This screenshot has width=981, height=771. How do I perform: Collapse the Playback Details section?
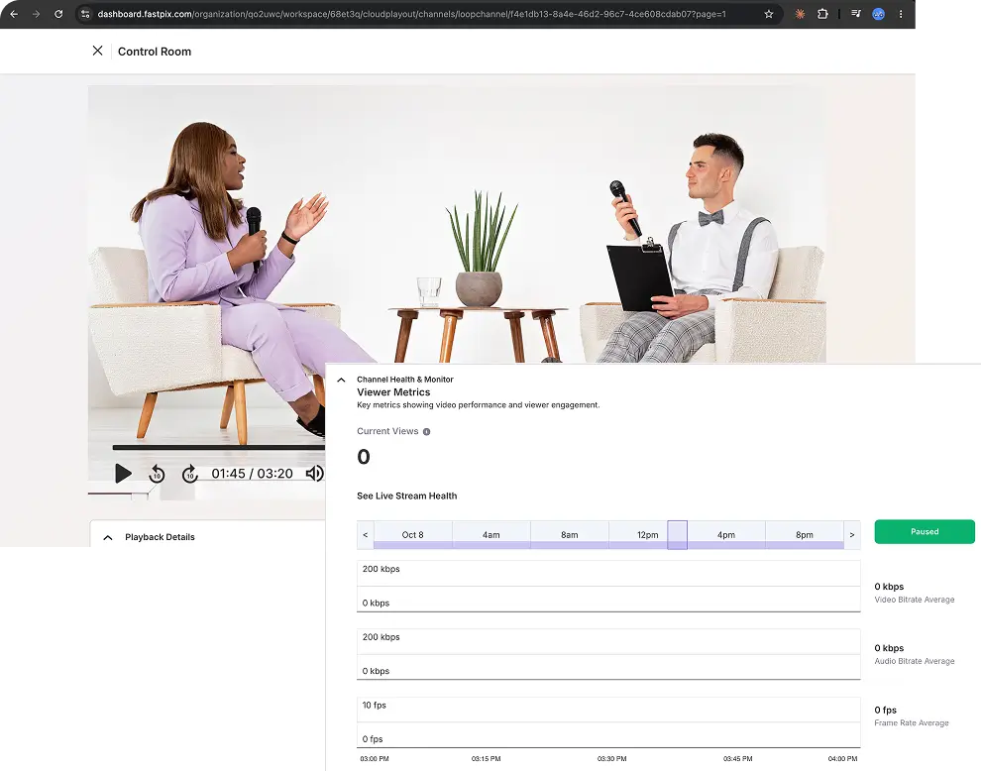click(108, 537)
